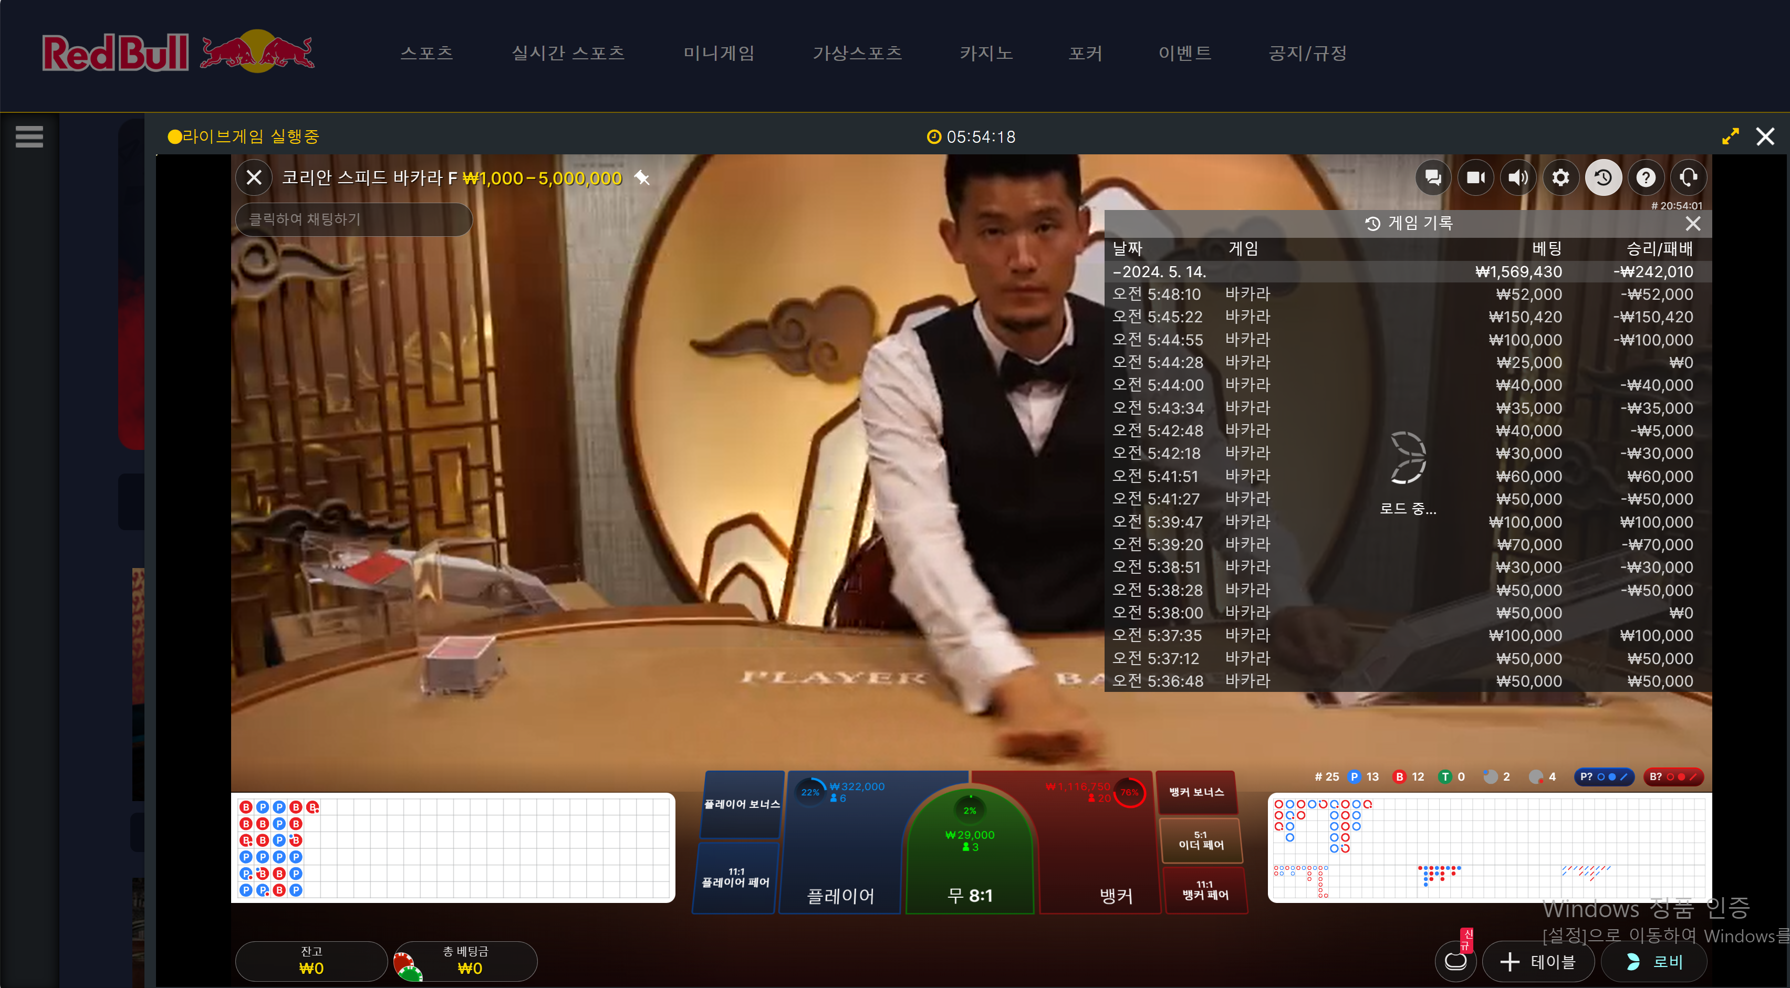Expand game to fullscreen arrows icon
The height and width of the screenshot is (988, 1790).
(1730, 136)
